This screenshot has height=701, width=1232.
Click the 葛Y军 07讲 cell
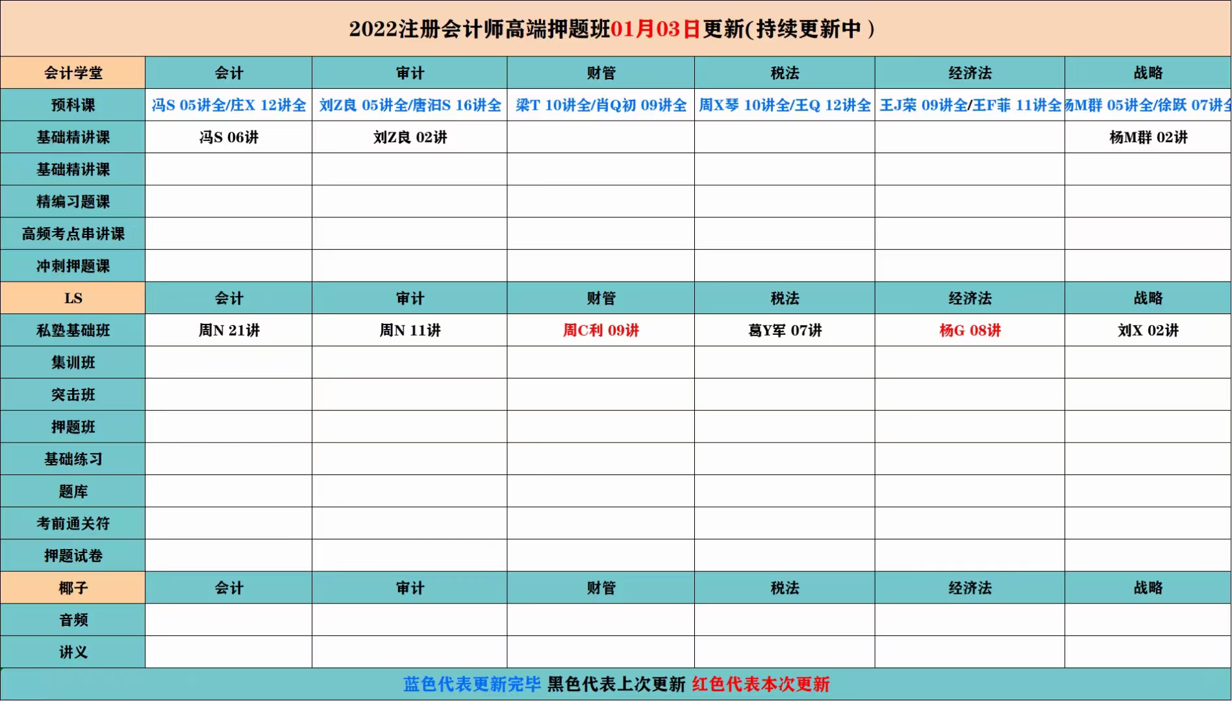(785, 330)
